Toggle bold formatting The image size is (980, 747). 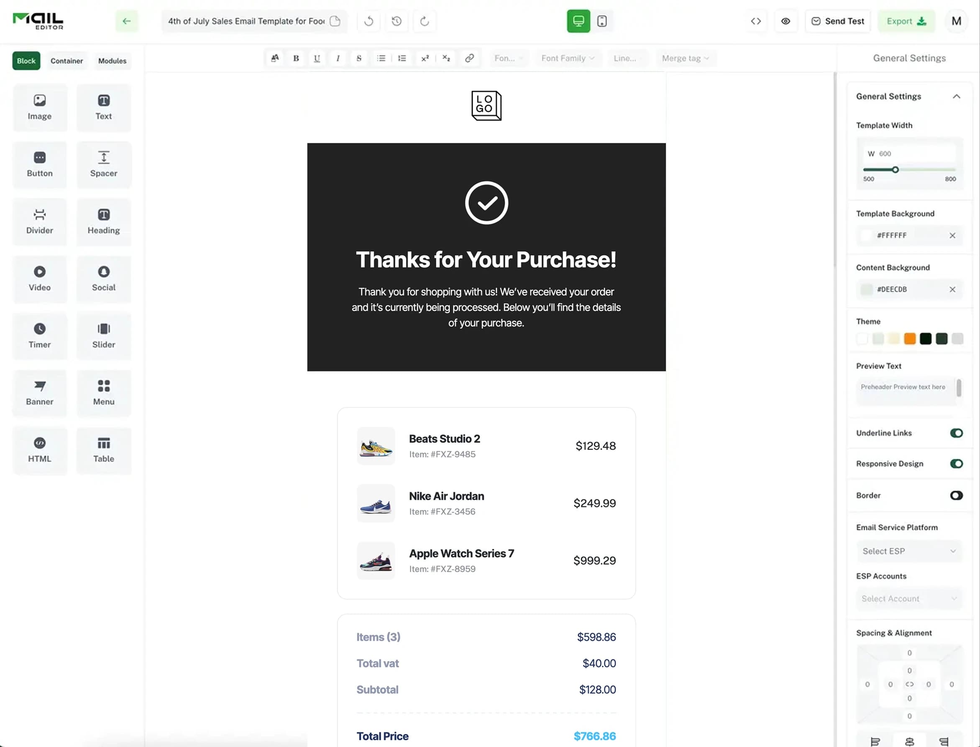(x=296, y=58)
